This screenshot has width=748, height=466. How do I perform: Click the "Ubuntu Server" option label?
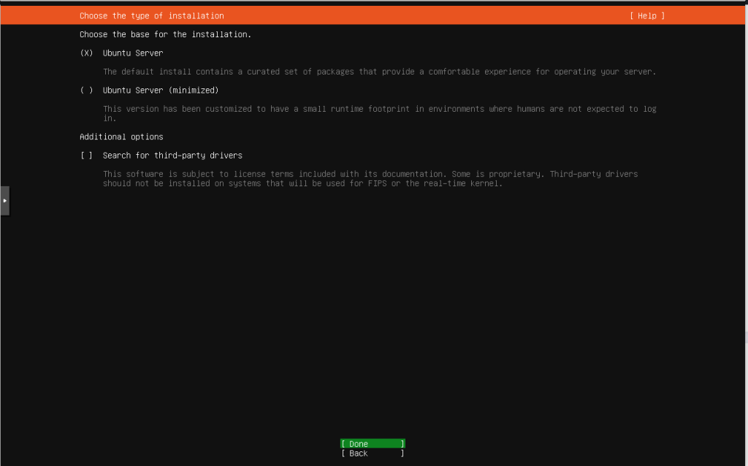tap(133, 53)
